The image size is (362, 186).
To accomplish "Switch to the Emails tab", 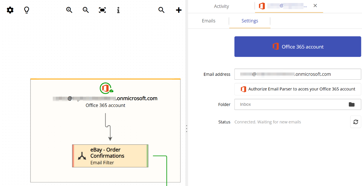I will click(x=209, y=21).
